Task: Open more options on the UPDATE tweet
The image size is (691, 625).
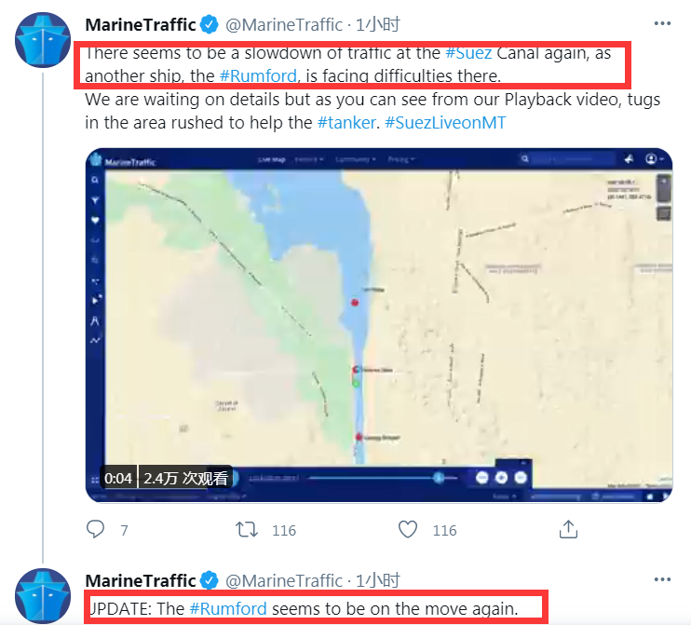Action: tap(662, 579)
